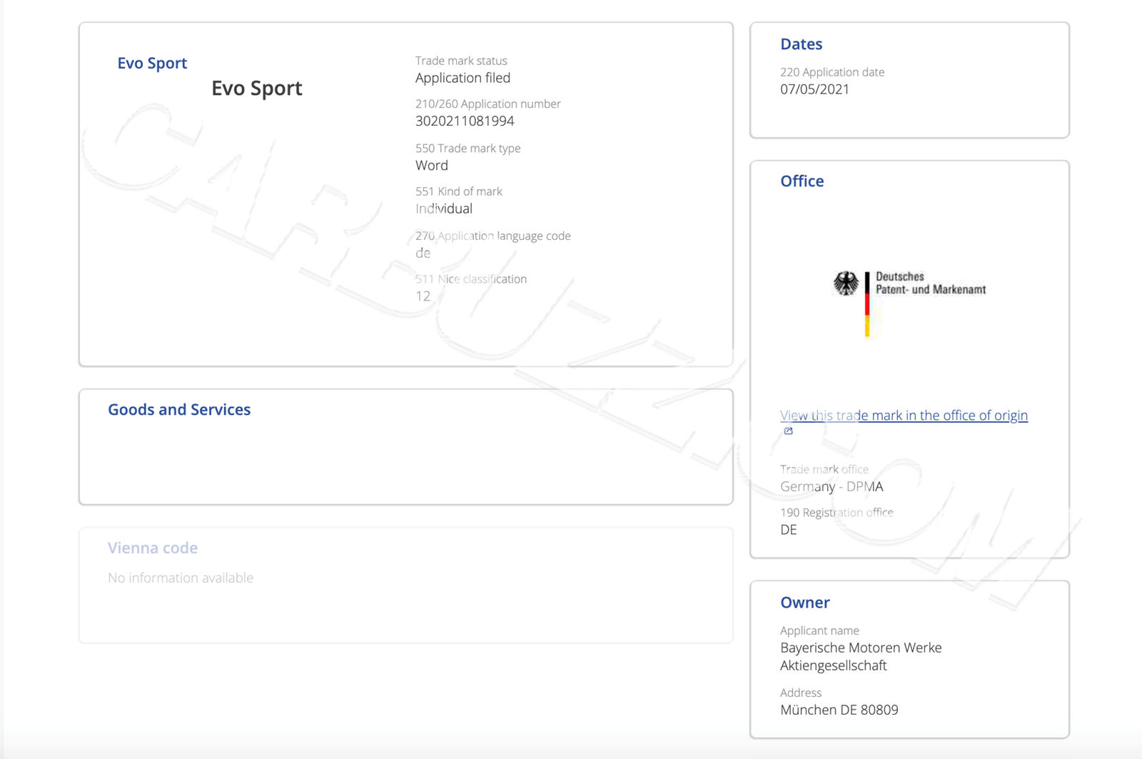
Task: Click Nice classification value '12'
Action: (x=423, y=296)
